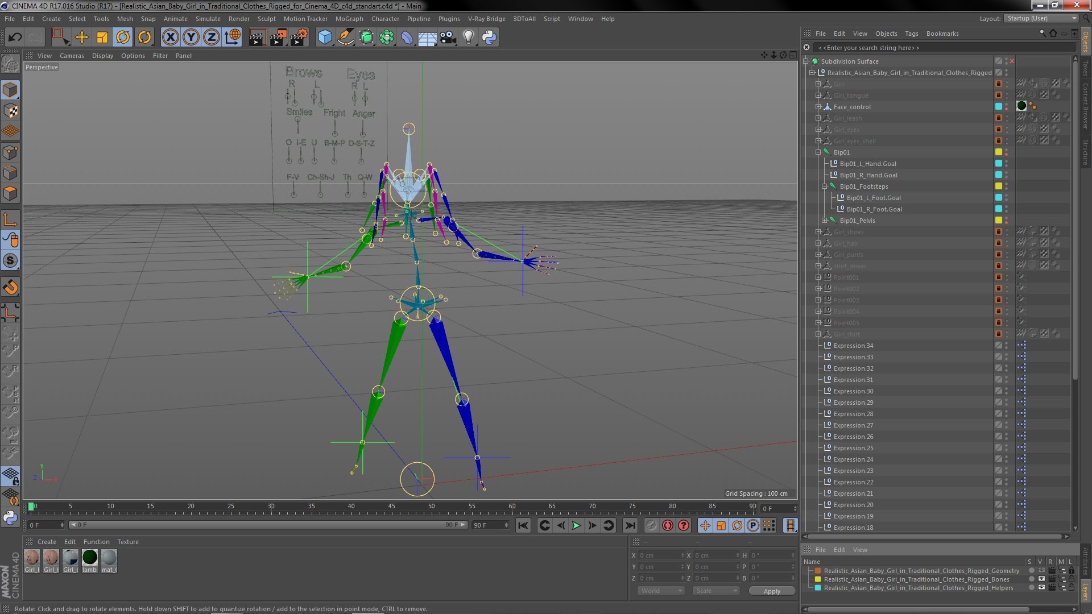Select the Live Selection tool
Viewport: 1092px width, 614px height.
[x=60, y=38]
